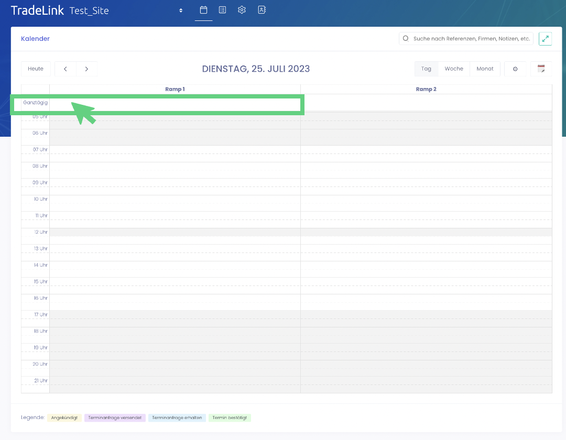Image resolution: width=566 pixels, height=440 pixels.
Task: Click the Kalender breadcrumb link
Action: 35,39
